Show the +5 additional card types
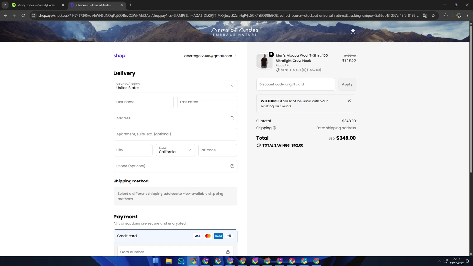This screenshot has width=473, height=266. 229,236
